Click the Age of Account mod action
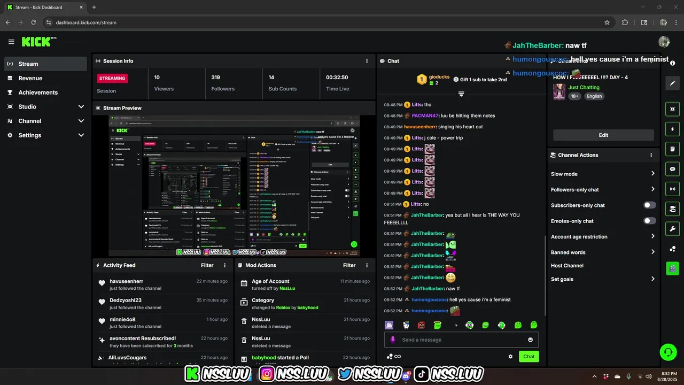 (x=270, y=281)
